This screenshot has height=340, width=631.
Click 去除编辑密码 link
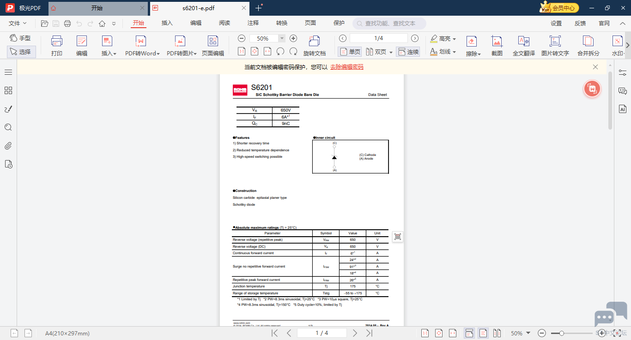347,67
